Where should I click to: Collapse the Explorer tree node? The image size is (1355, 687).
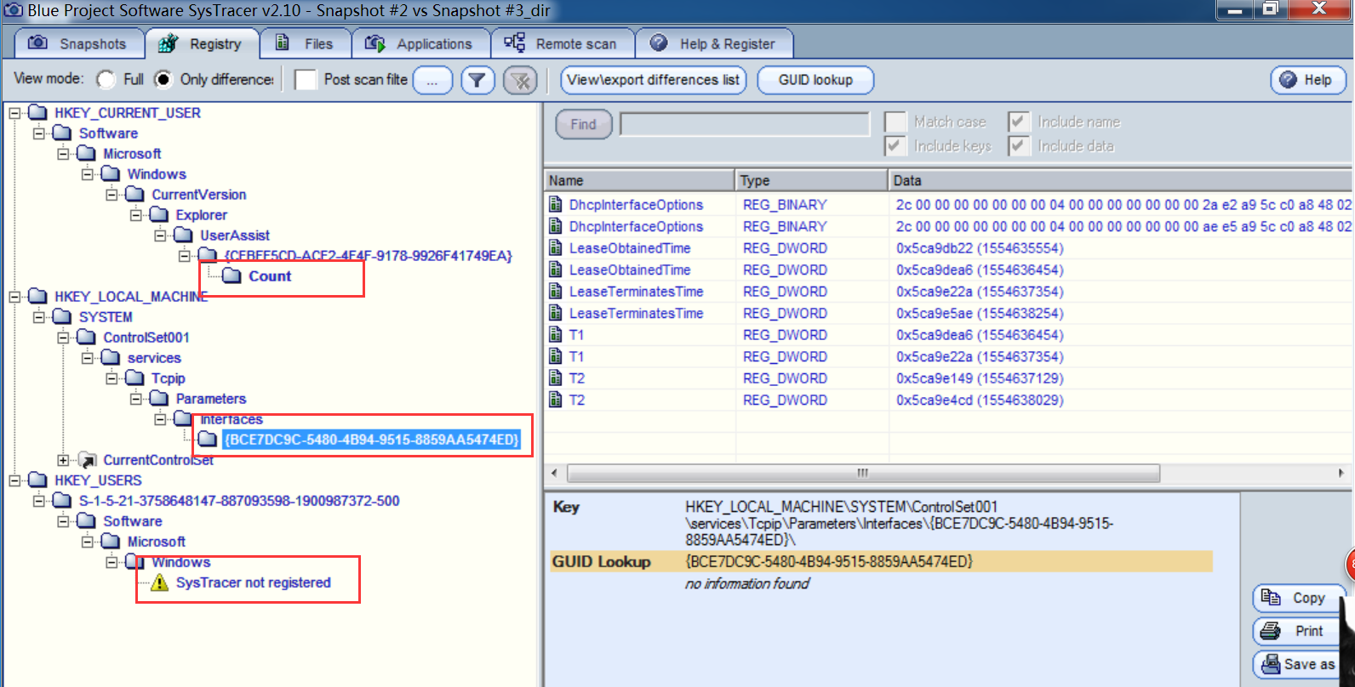(x=135, y=215)
